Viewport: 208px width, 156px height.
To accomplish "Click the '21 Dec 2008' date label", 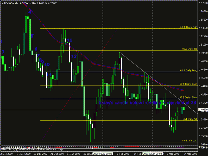I will coord(40,154).
